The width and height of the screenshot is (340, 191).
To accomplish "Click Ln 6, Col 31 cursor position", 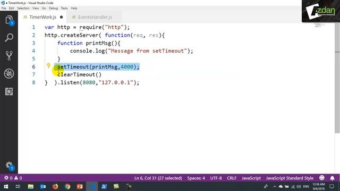I will 158,178.
